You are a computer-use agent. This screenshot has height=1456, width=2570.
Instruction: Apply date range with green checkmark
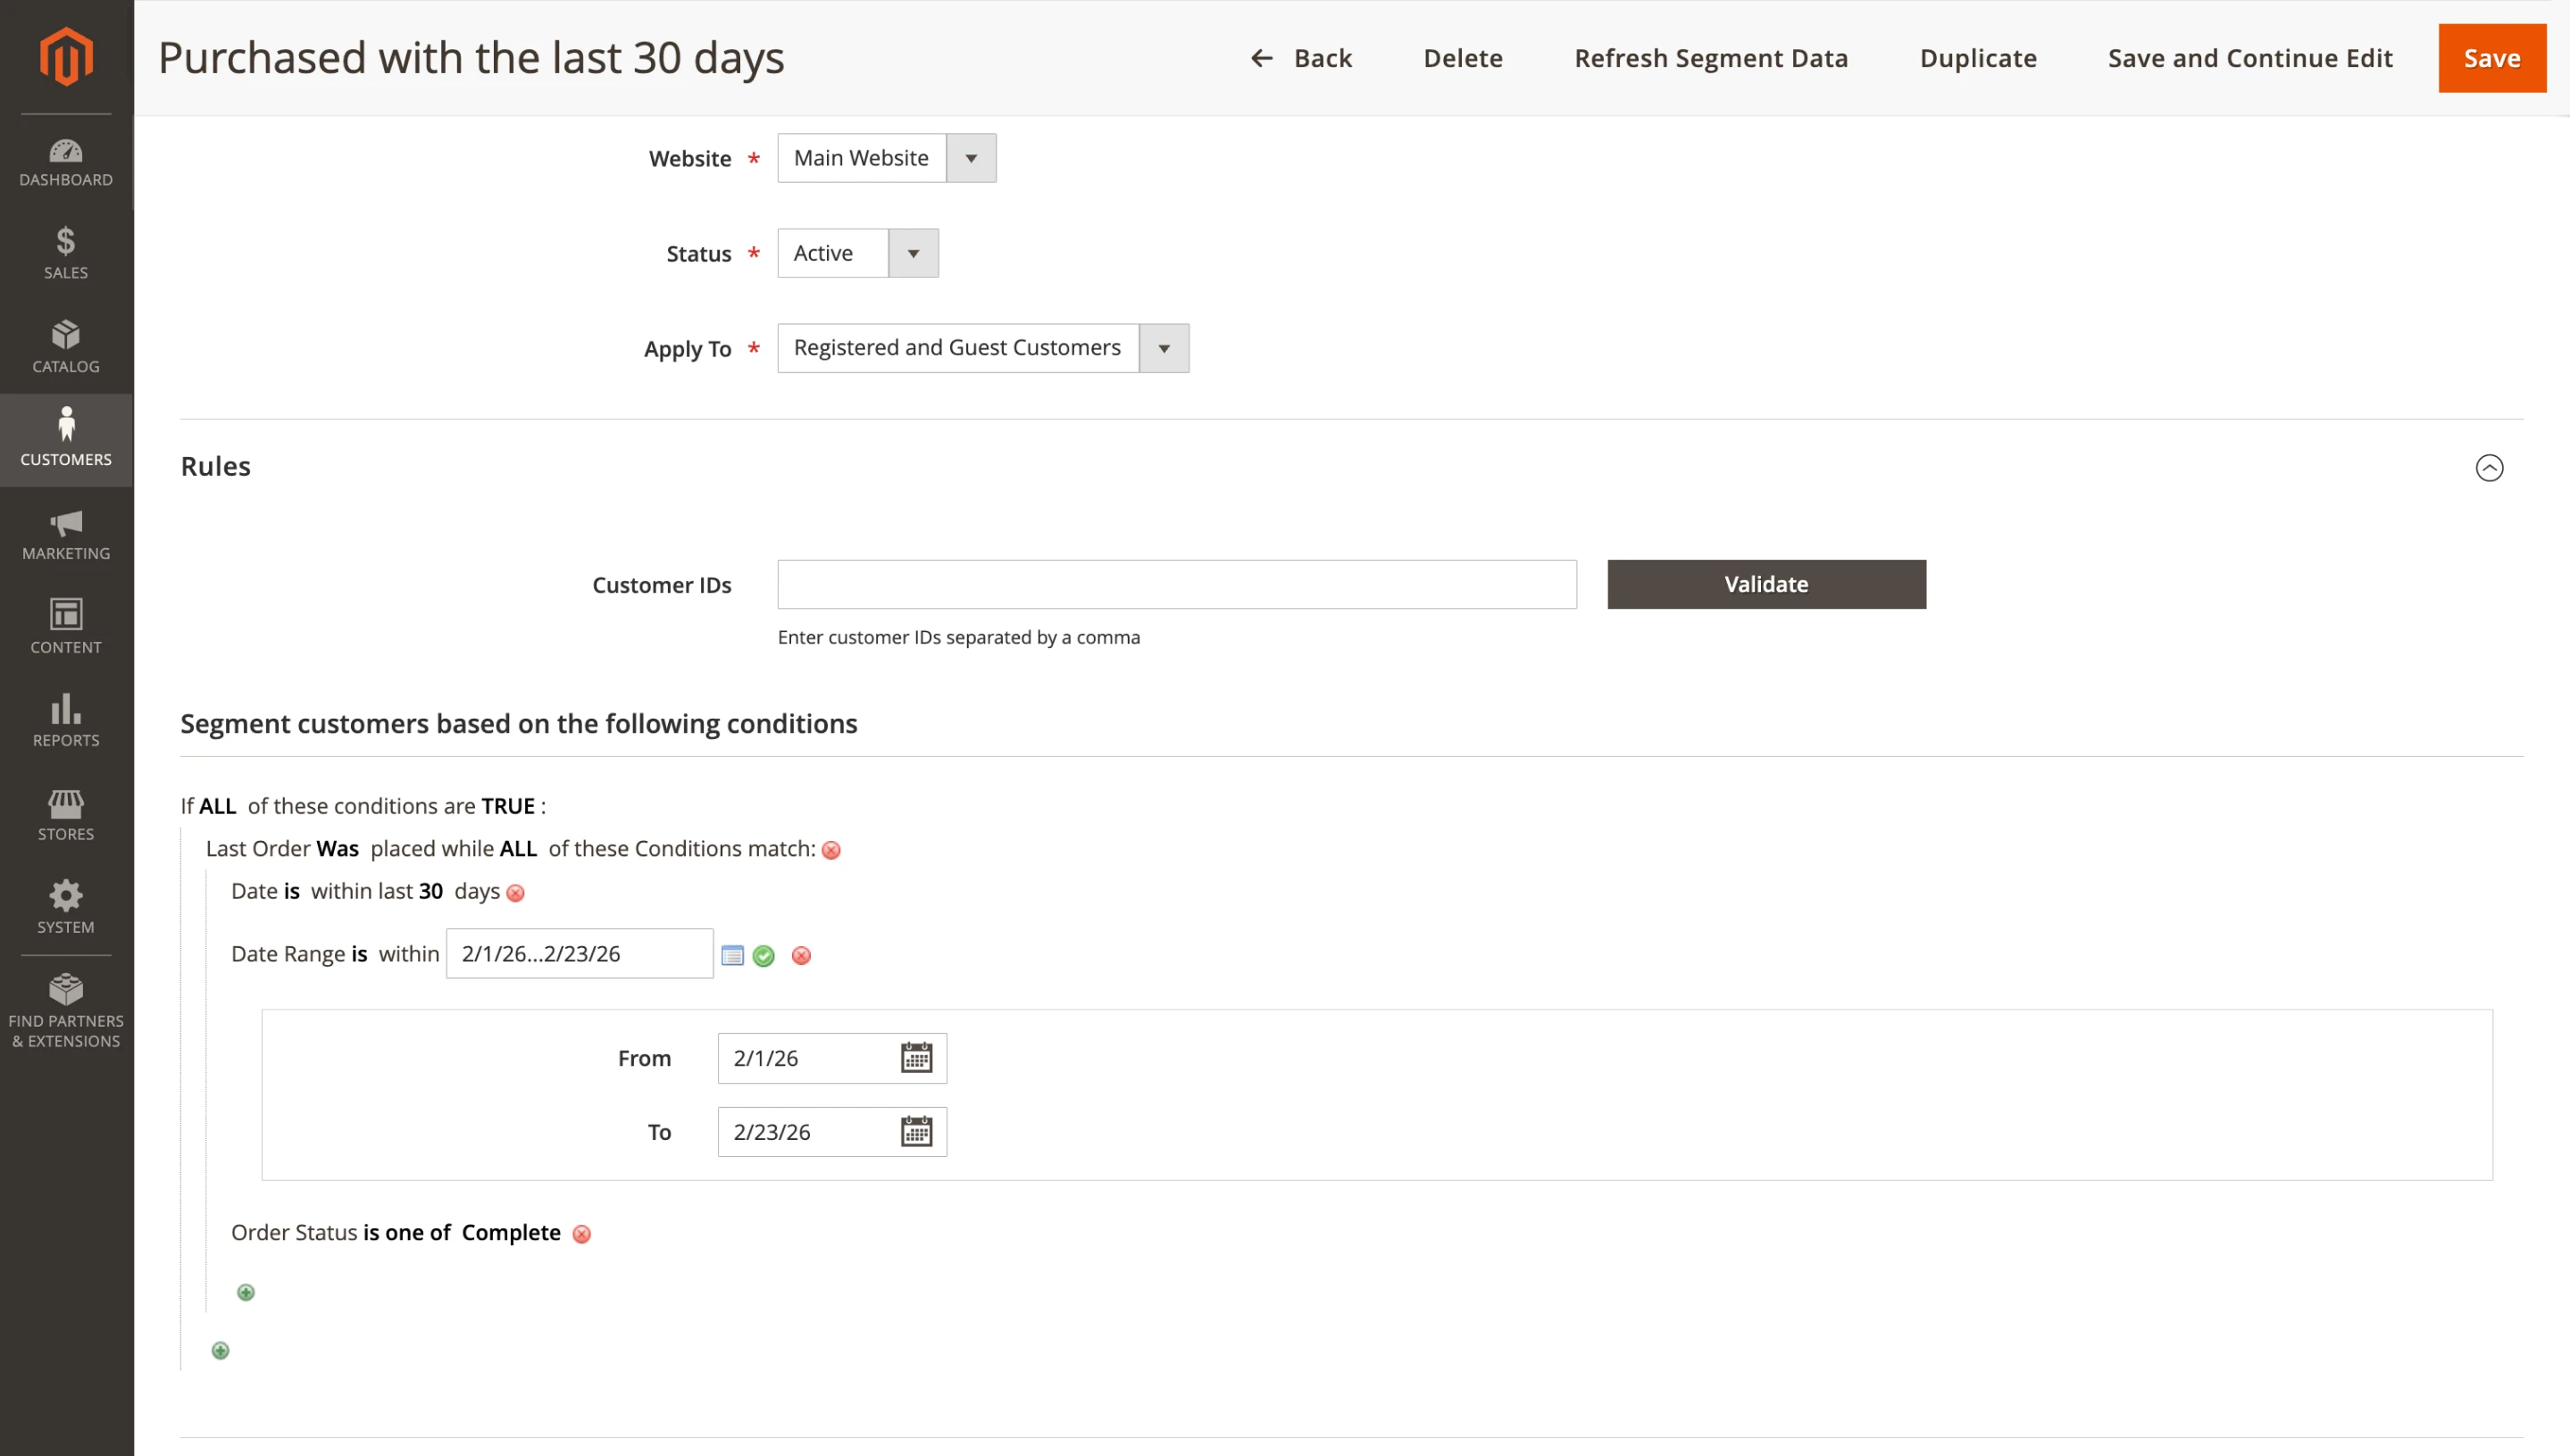point(764,956)
